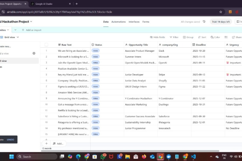Open the Filter tool
Image resolution: width=242 pixels, height=161 pixels.
pos(174,37)
